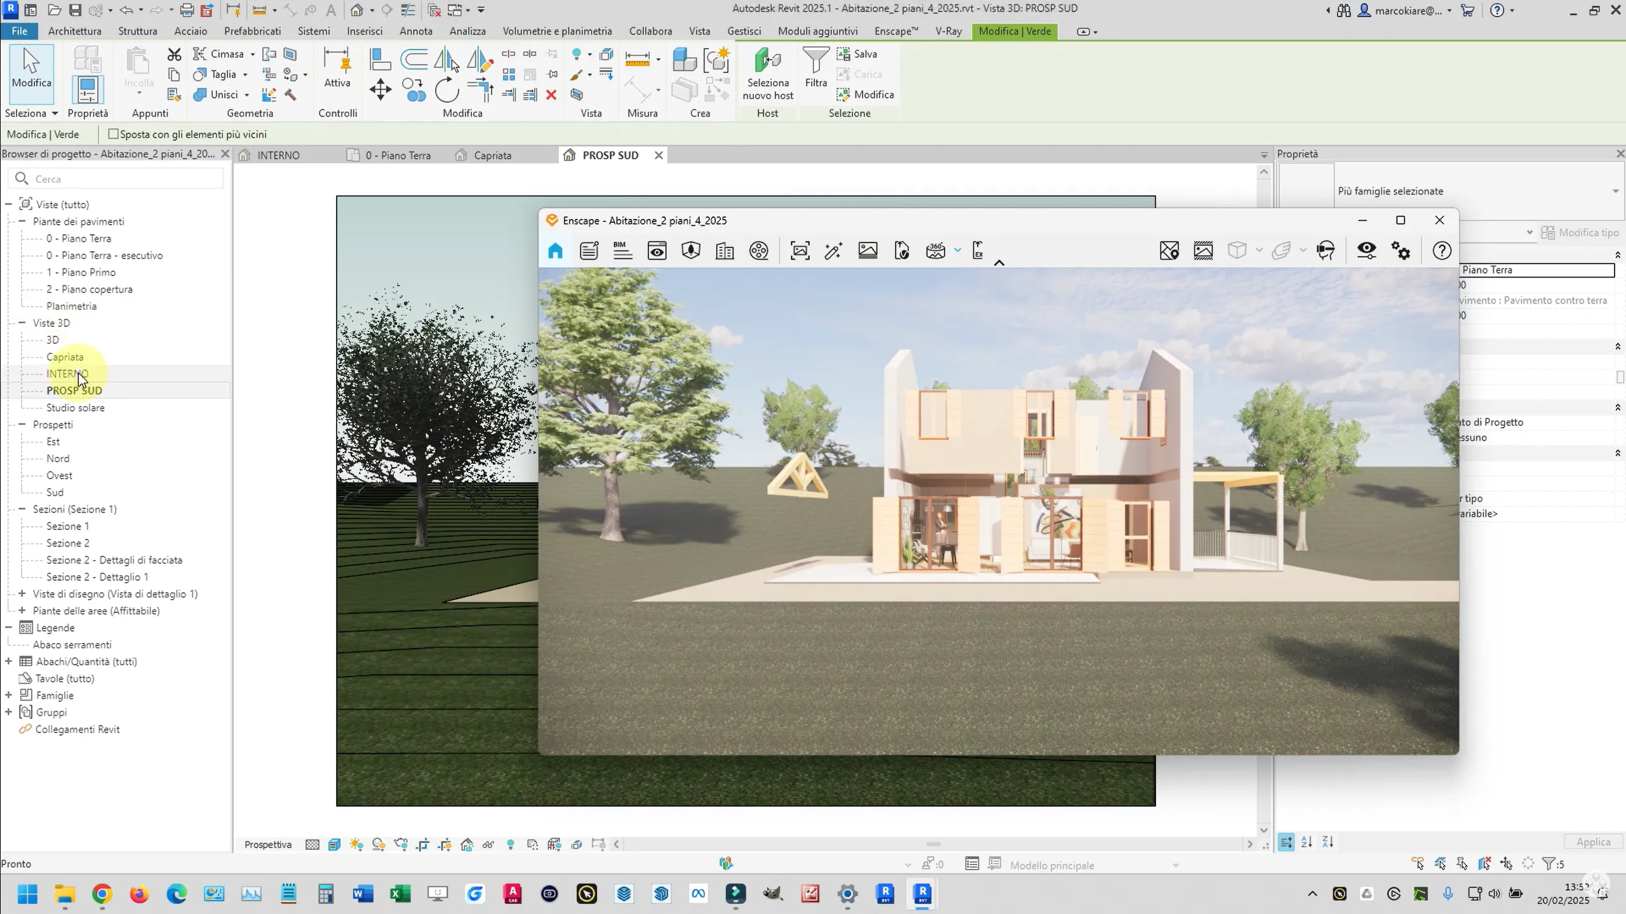Toggle Enscape eye visibility icon

coord(1366,251)
